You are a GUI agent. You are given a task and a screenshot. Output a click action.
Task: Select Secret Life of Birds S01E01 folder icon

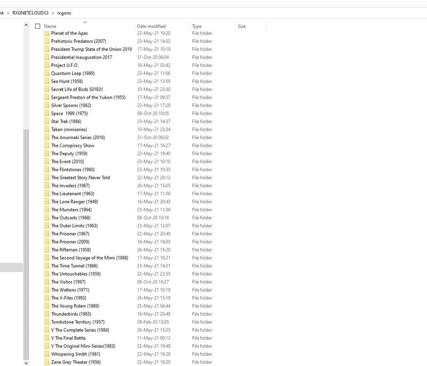click(x=47, y=89)
